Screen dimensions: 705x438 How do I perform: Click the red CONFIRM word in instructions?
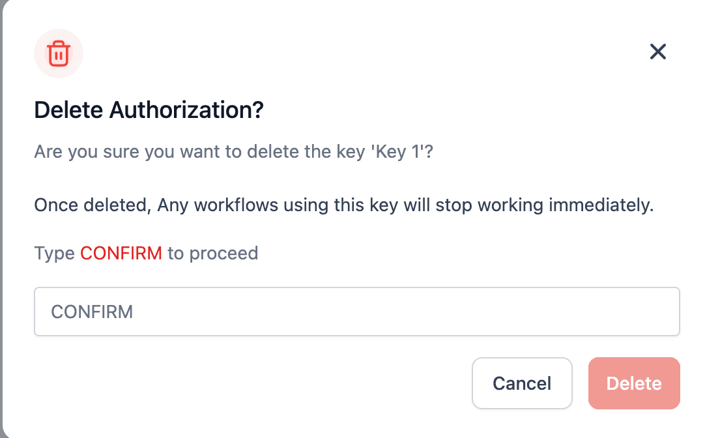click(x=121, y=253)
